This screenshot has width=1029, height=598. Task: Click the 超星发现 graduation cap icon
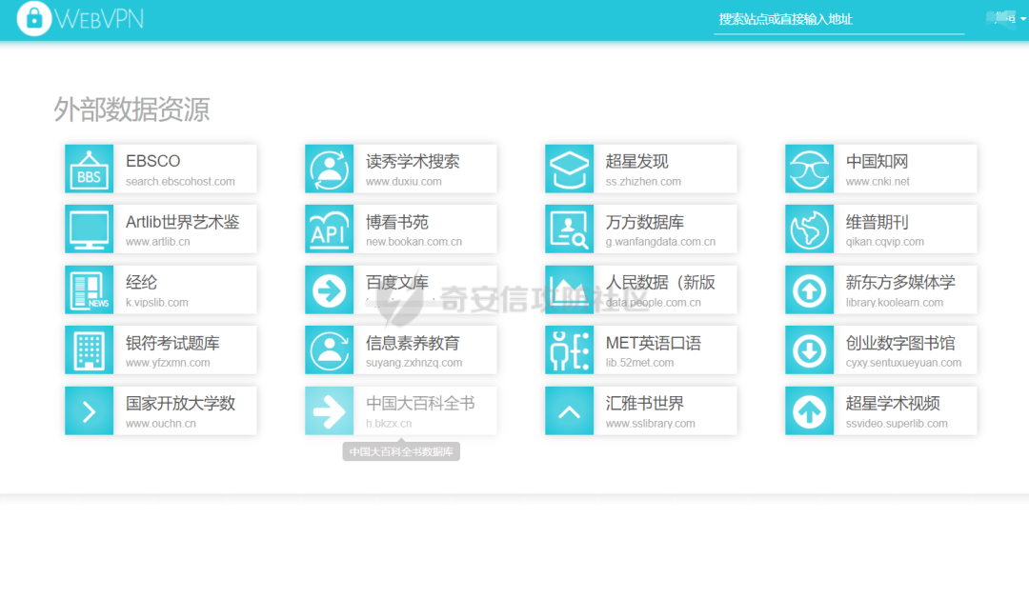pyautogui.click(x=570, y=169)
